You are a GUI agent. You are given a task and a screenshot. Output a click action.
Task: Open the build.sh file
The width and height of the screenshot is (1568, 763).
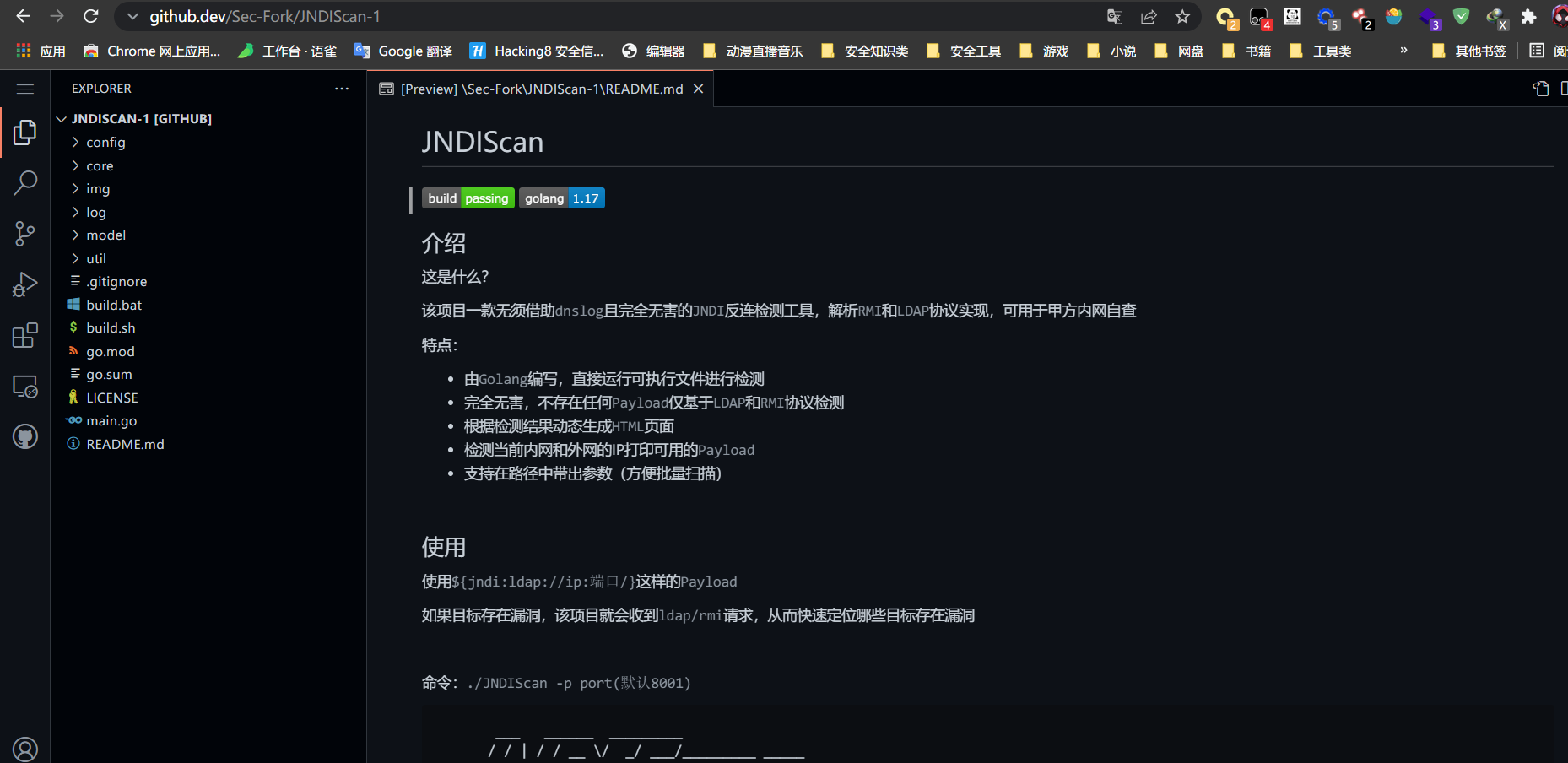pos(208,328)
